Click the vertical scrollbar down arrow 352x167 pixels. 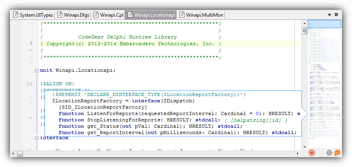point(304,147)
